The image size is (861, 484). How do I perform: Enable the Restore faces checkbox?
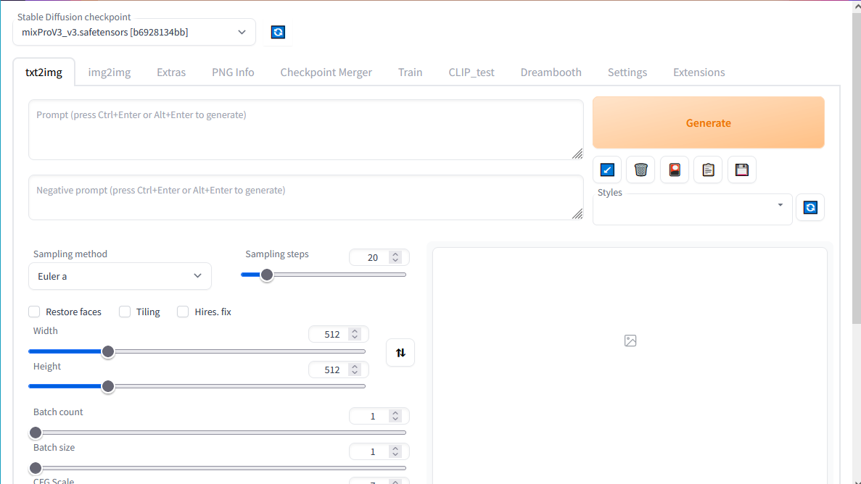pyautogui.click(x=34, y=312)
